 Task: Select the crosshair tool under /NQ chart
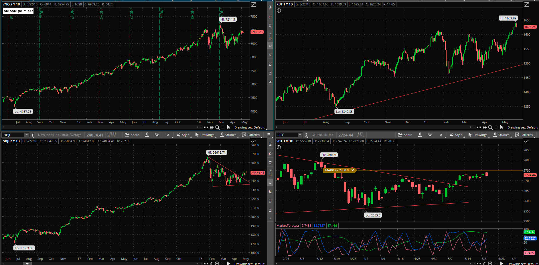tap(212, 127)
